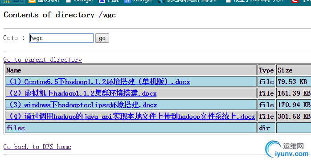Click the /wgc link in the page heading
The width and height of the screenshot is (311, 161).
coord(107,15)
